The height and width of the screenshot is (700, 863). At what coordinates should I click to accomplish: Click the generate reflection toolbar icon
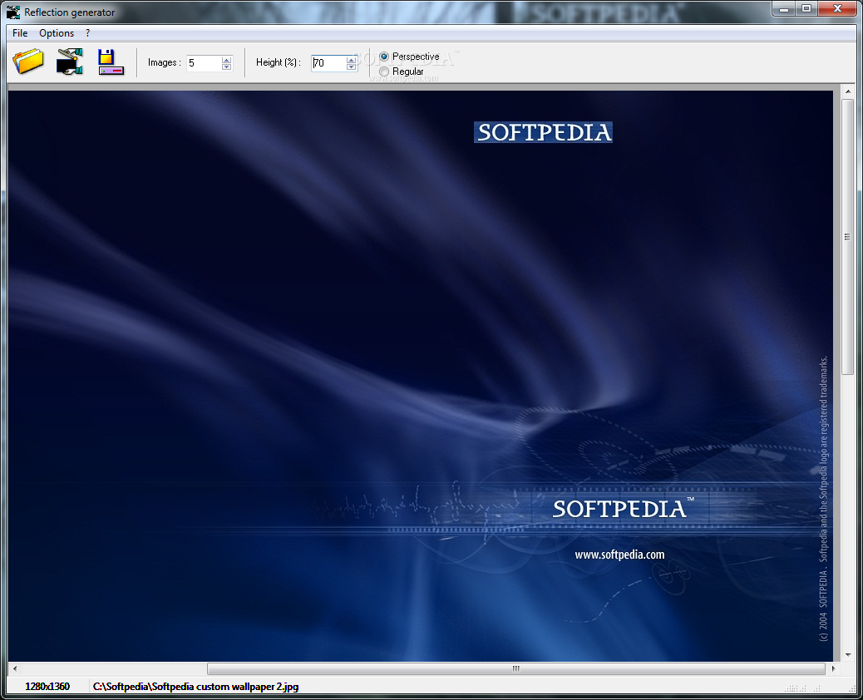coord(70,61)
